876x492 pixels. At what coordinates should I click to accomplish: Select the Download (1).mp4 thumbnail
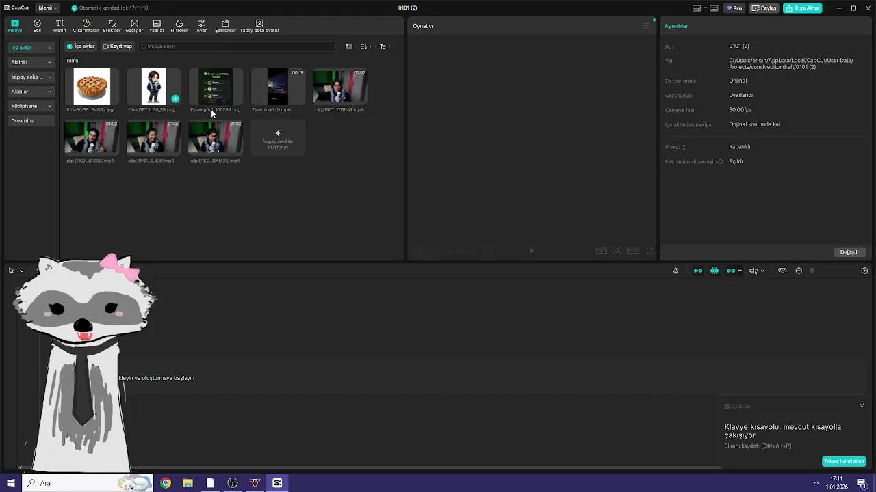(x=277, y=86)
